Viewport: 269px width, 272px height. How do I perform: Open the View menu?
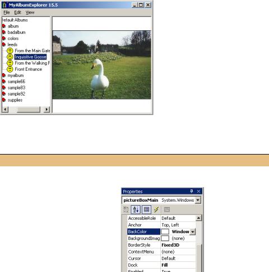point(30,12)
